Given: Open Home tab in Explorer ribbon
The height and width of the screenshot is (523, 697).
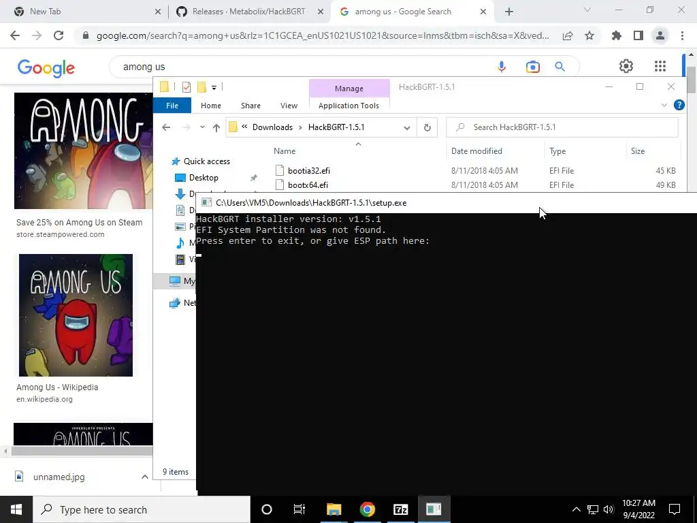Looking at the screenshot, I should (x=211, y=106).
